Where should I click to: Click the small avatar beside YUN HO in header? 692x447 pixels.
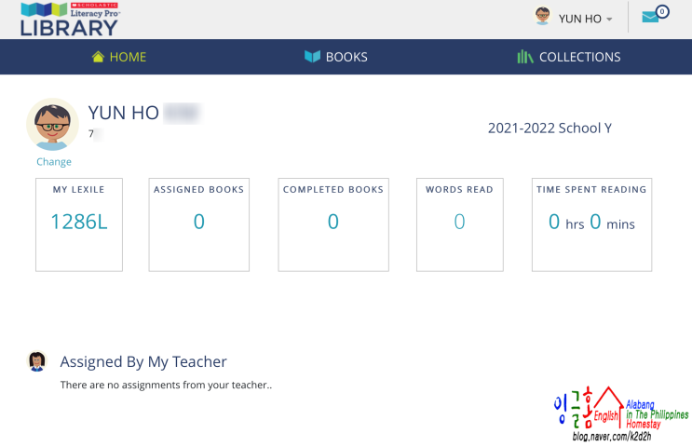click(542, 16)
